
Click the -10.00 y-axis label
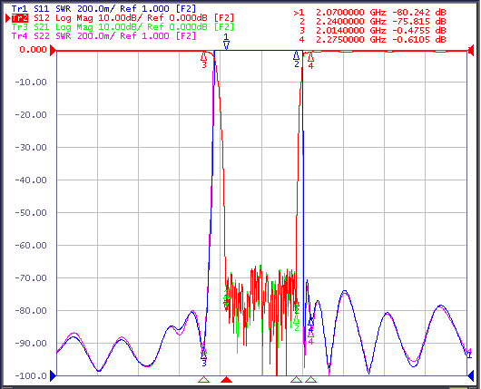(31, 83)
